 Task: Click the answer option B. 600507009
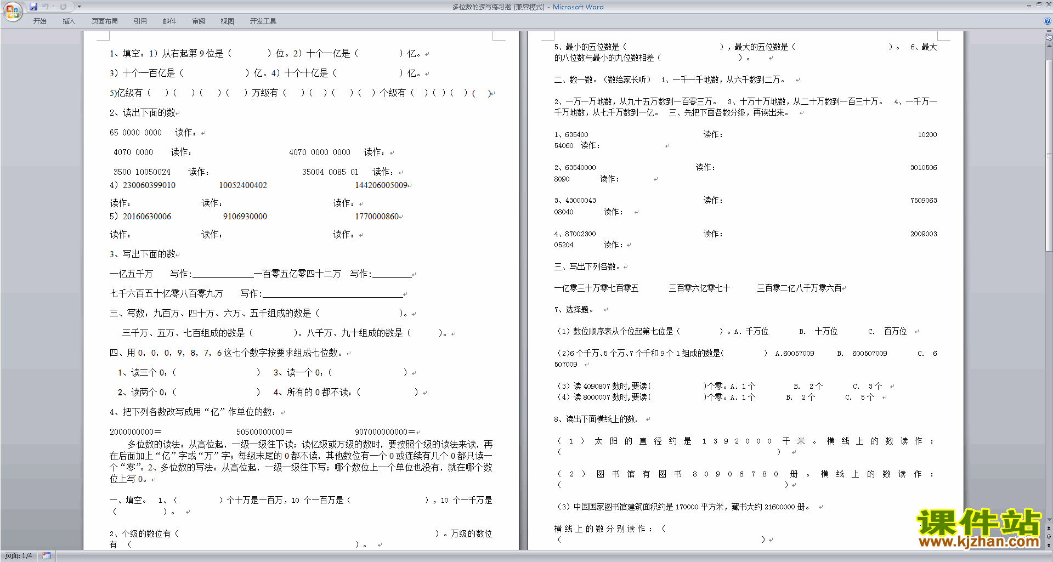[862, 354]
